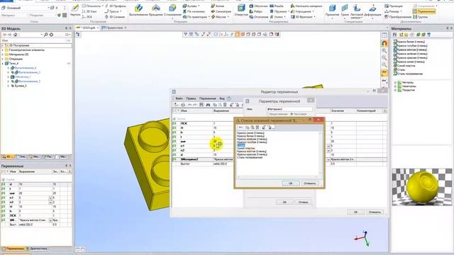The image size is (454, 255).
Task: Click the 3D Узел node tool
Action: coord(89,11)
